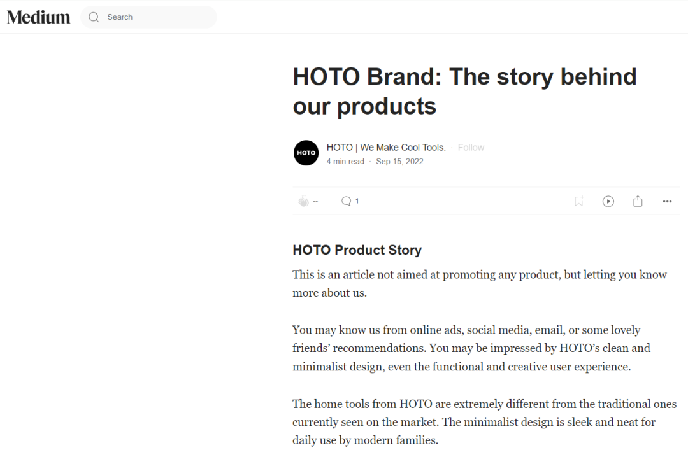The height and width of the screenshot is (457, 688).
Task: Play the article audio via Listen button
Action: 608,201
